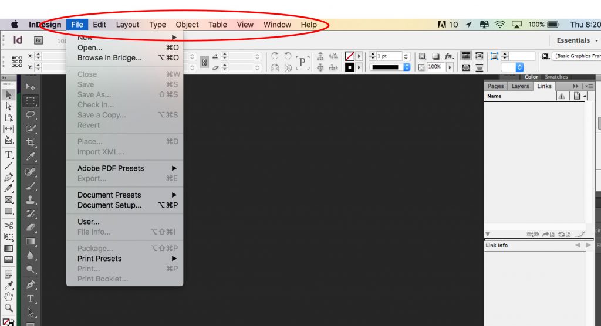The height and width of the screenshot is (326, 601).
Task: Expand the stroke color flyout arrow
Action: (359, 67)
